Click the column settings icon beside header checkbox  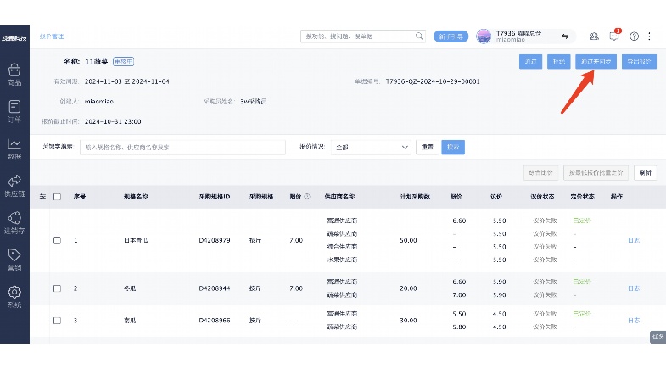[x=42, y=197]
